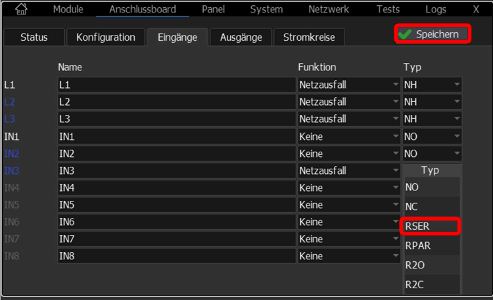Open the Typ dropdown for IN1
The width and height of the screenshot is (493, 300).
(432, 137)
